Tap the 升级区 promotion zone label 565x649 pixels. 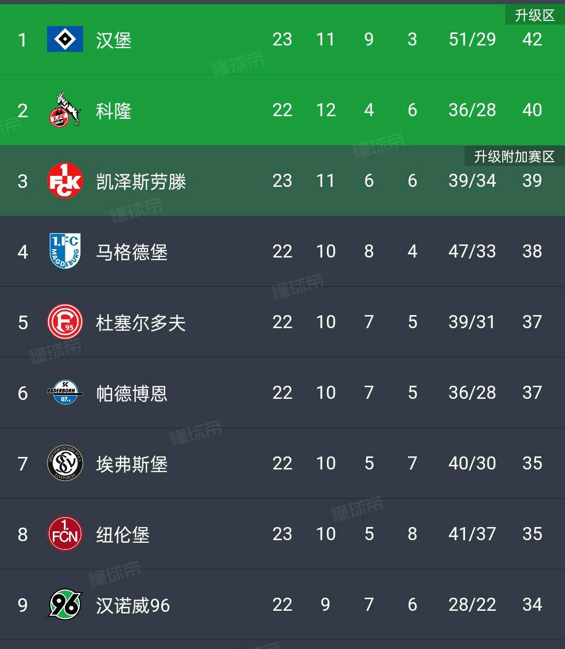pyautogui.click(x=535, y=15)
